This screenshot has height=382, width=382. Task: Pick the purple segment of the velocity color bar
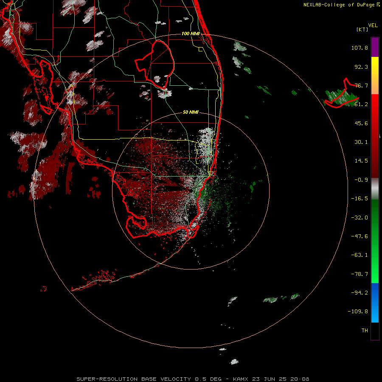click(x=375, y=47)
